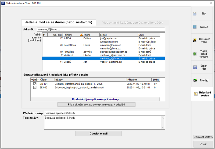Open the Export dat side tab label
The image size is (215, 149).
[x=204, y=67]
